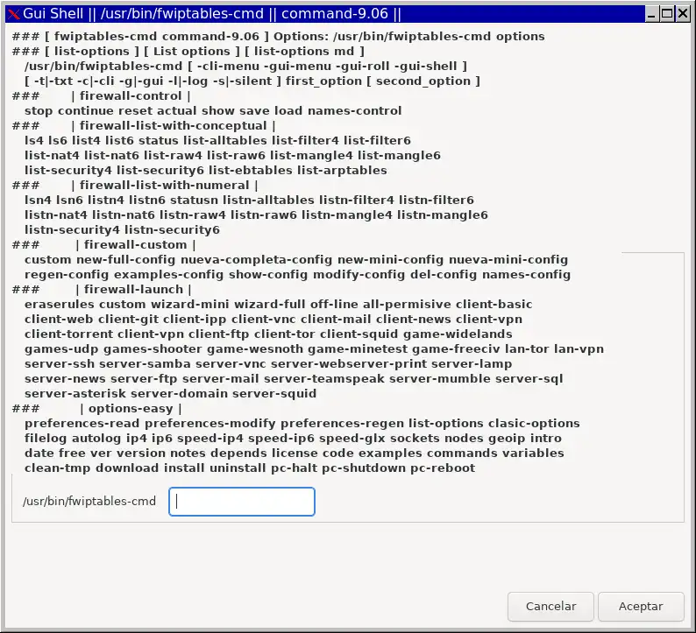Close the Gui Shell window
This screenshot has width=696, height=633.
682,14
